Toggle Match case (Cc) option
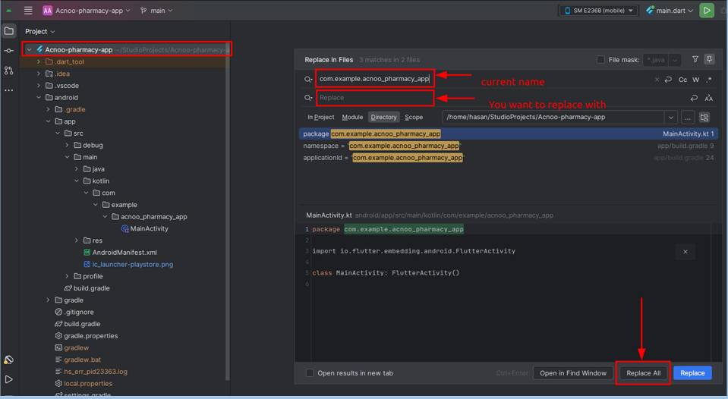The height and width of the screenshot is (399, 728). click(x=682, y=79)
